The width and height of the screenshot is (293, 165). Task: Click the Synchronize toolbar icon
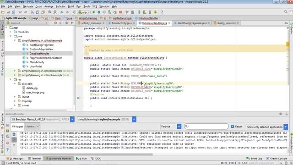pyautogui.click(x=13, y=12)
